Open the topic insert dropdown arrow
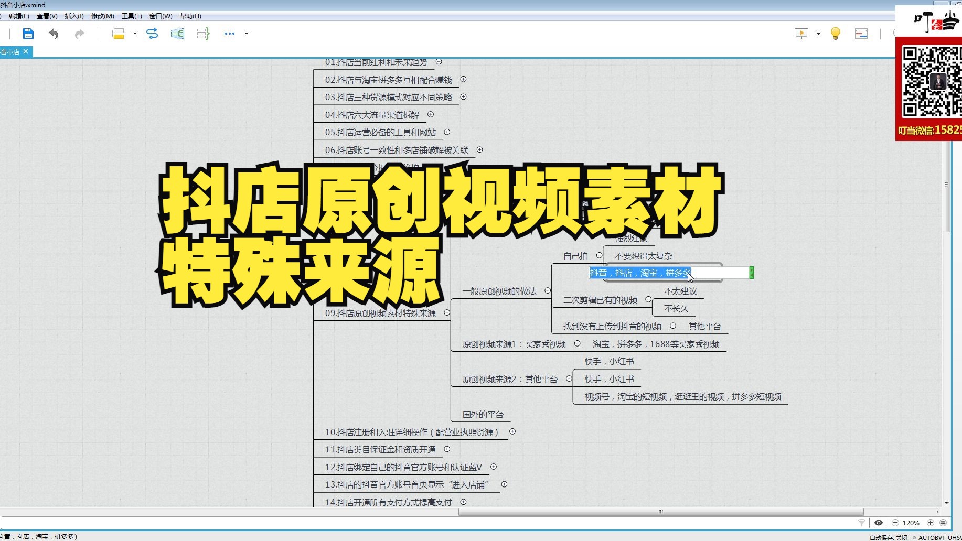 tap(135, 34)
